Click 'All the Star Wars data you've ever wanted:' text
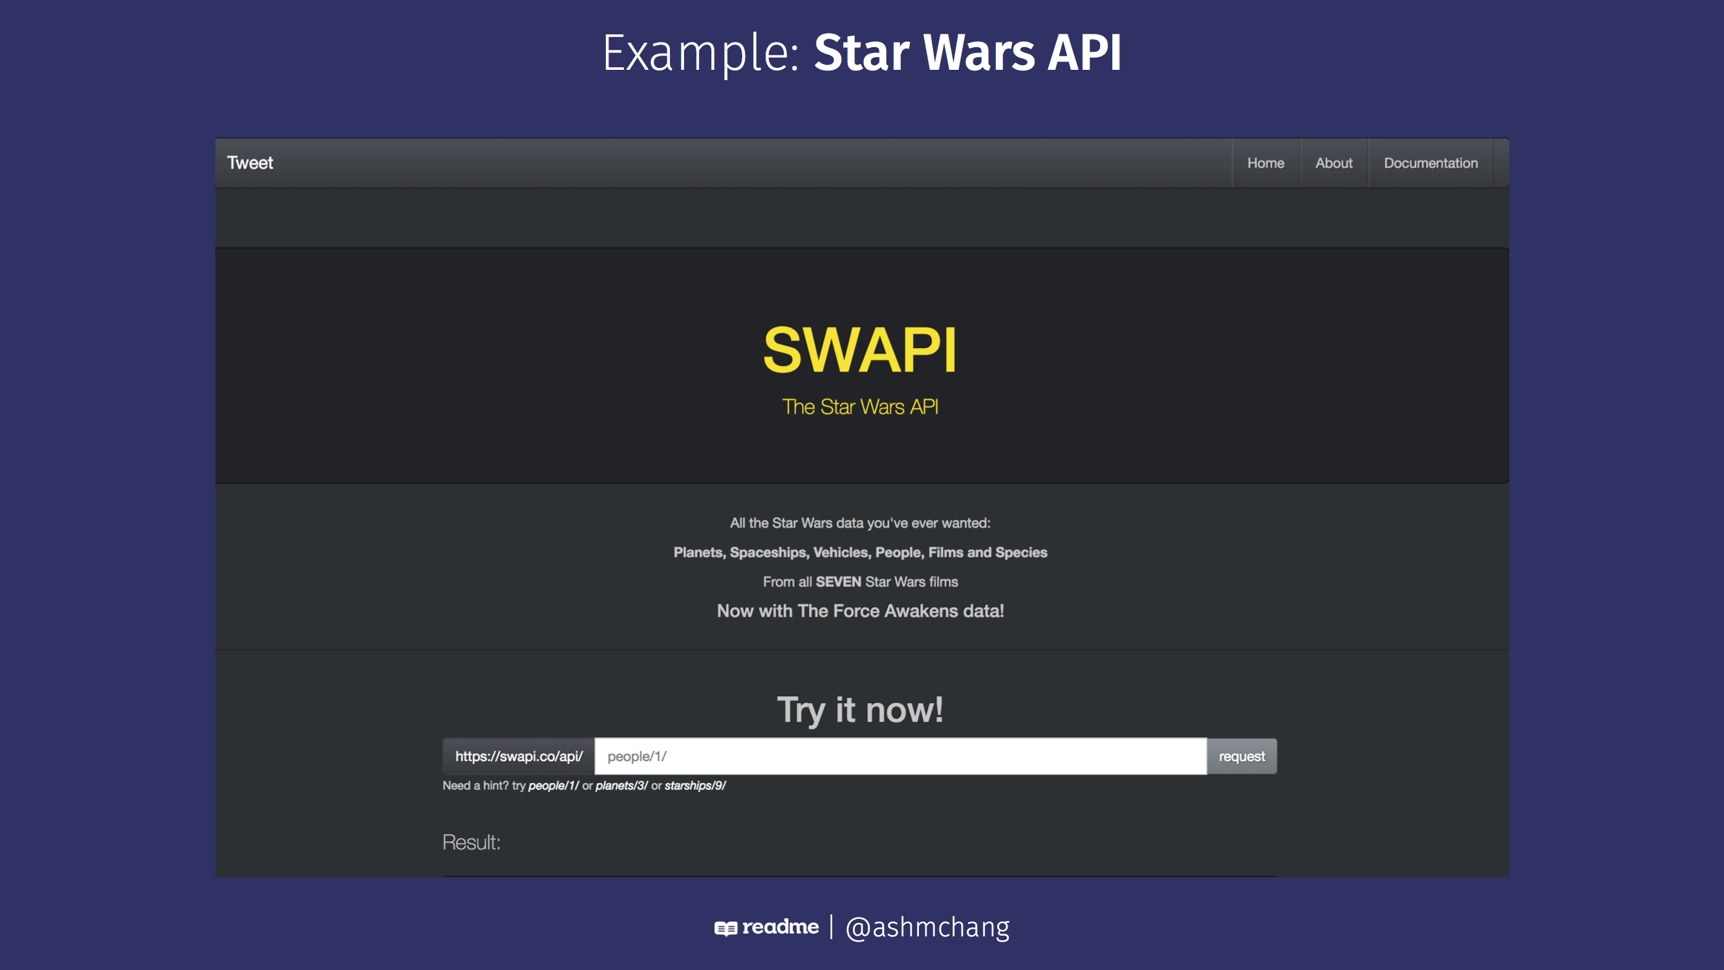The image size is (1724, 970). [x=861, y=523]
